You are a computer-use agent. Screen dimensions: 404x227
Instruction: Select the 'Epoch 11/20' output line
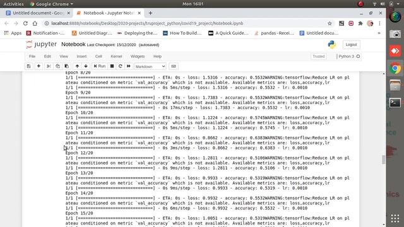click(79, 133)
